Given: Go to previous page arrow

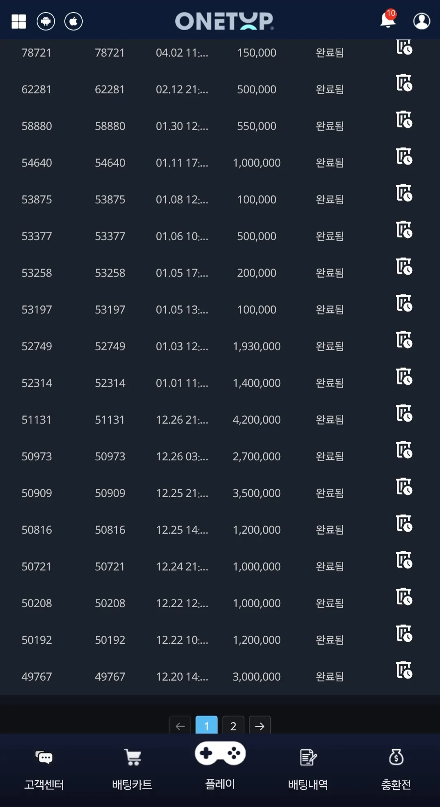Looking at the screenshot, I should pos(180,725).
